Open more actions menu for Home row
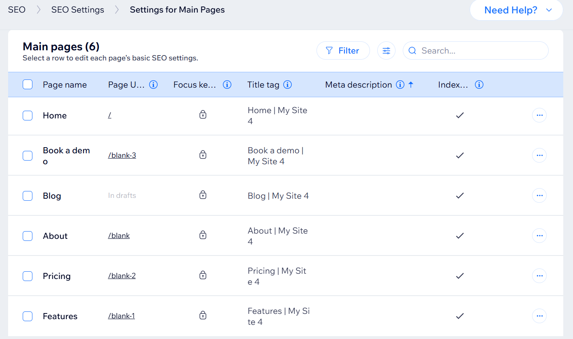 coord(539,115)
